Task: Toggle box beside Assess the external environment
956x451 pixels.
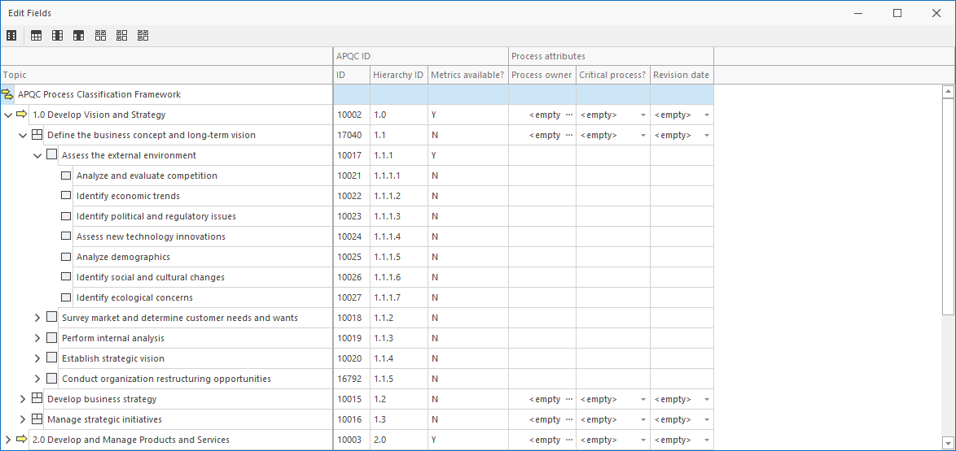Action: [51, 155]
